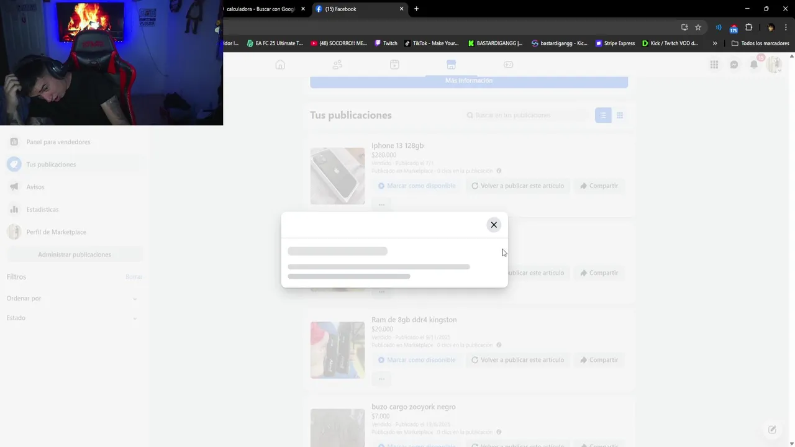This screenshot has height=447, width=795.
Task: Open the Facebook menu grid icon
Action: [714, 65]
